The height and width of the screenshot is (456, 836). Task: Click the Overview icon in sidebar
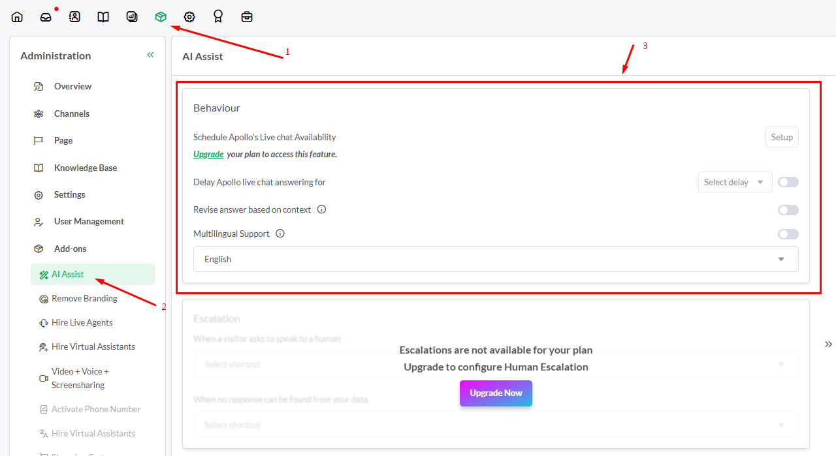point(39,86)
